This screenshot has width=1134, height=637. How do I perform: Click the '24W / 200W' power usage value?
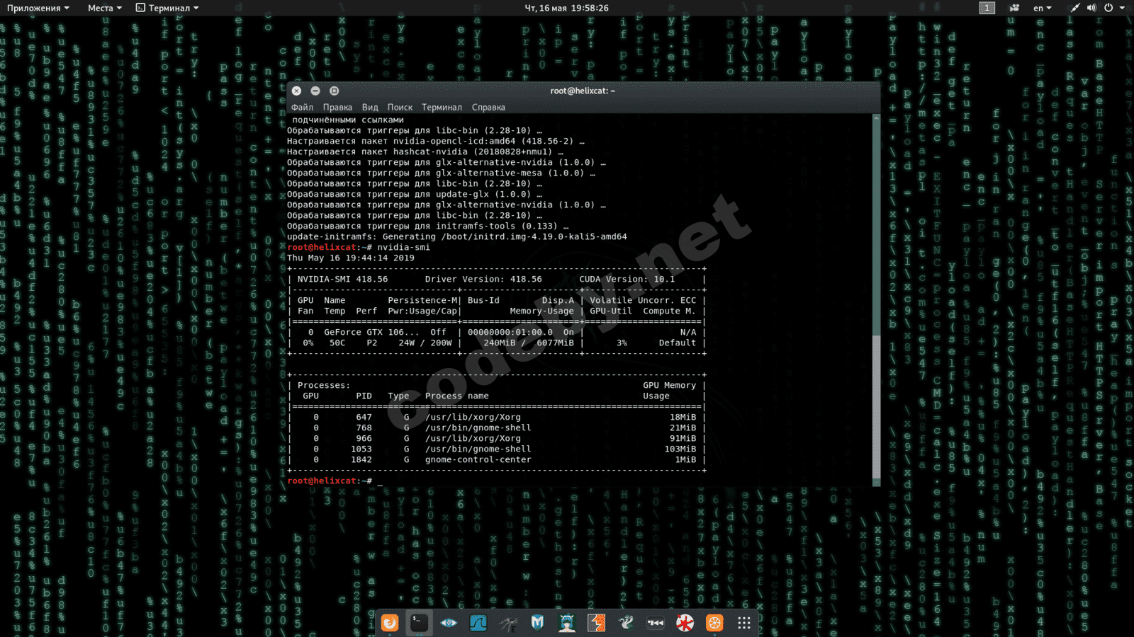(x=425, y=343)
